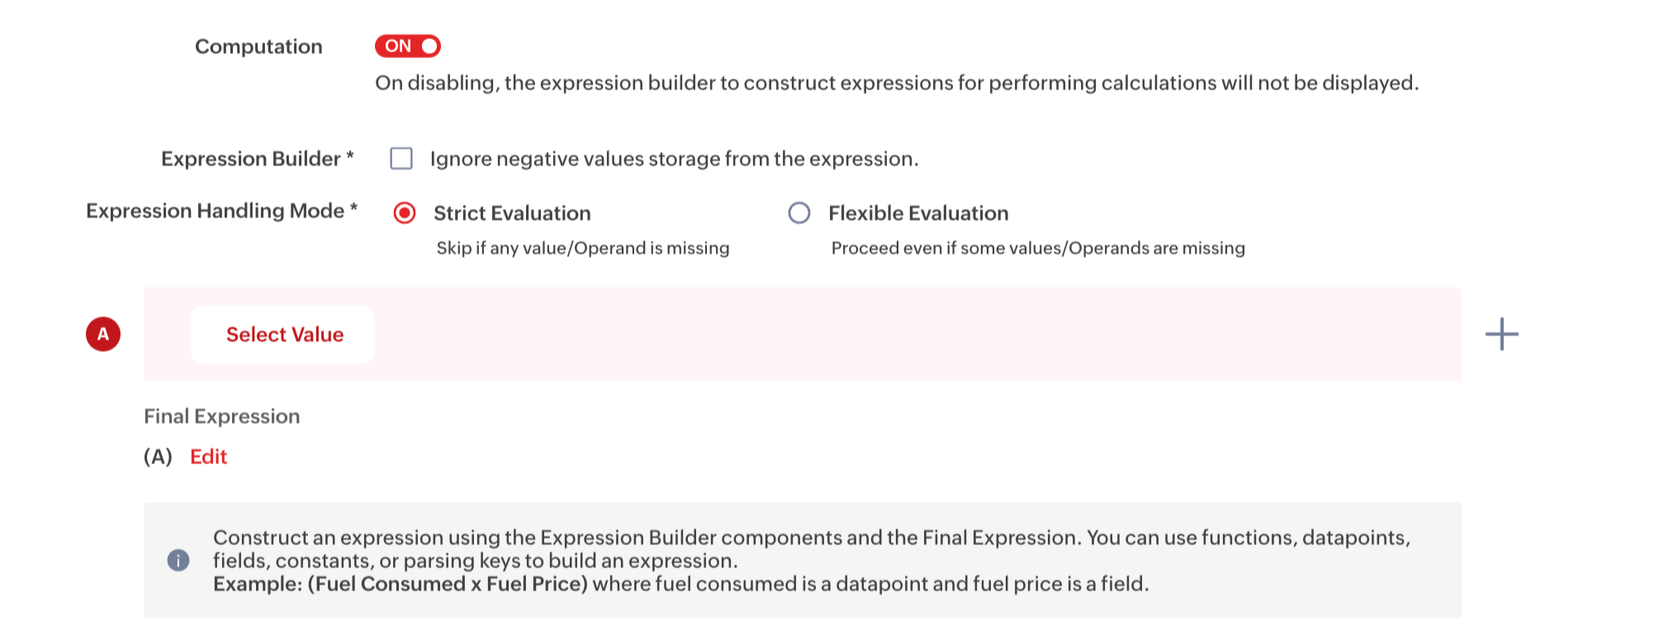This screenshot has height=638, width=1673.
Task: Click the plus icon to add component
Action: point(1501,334)
